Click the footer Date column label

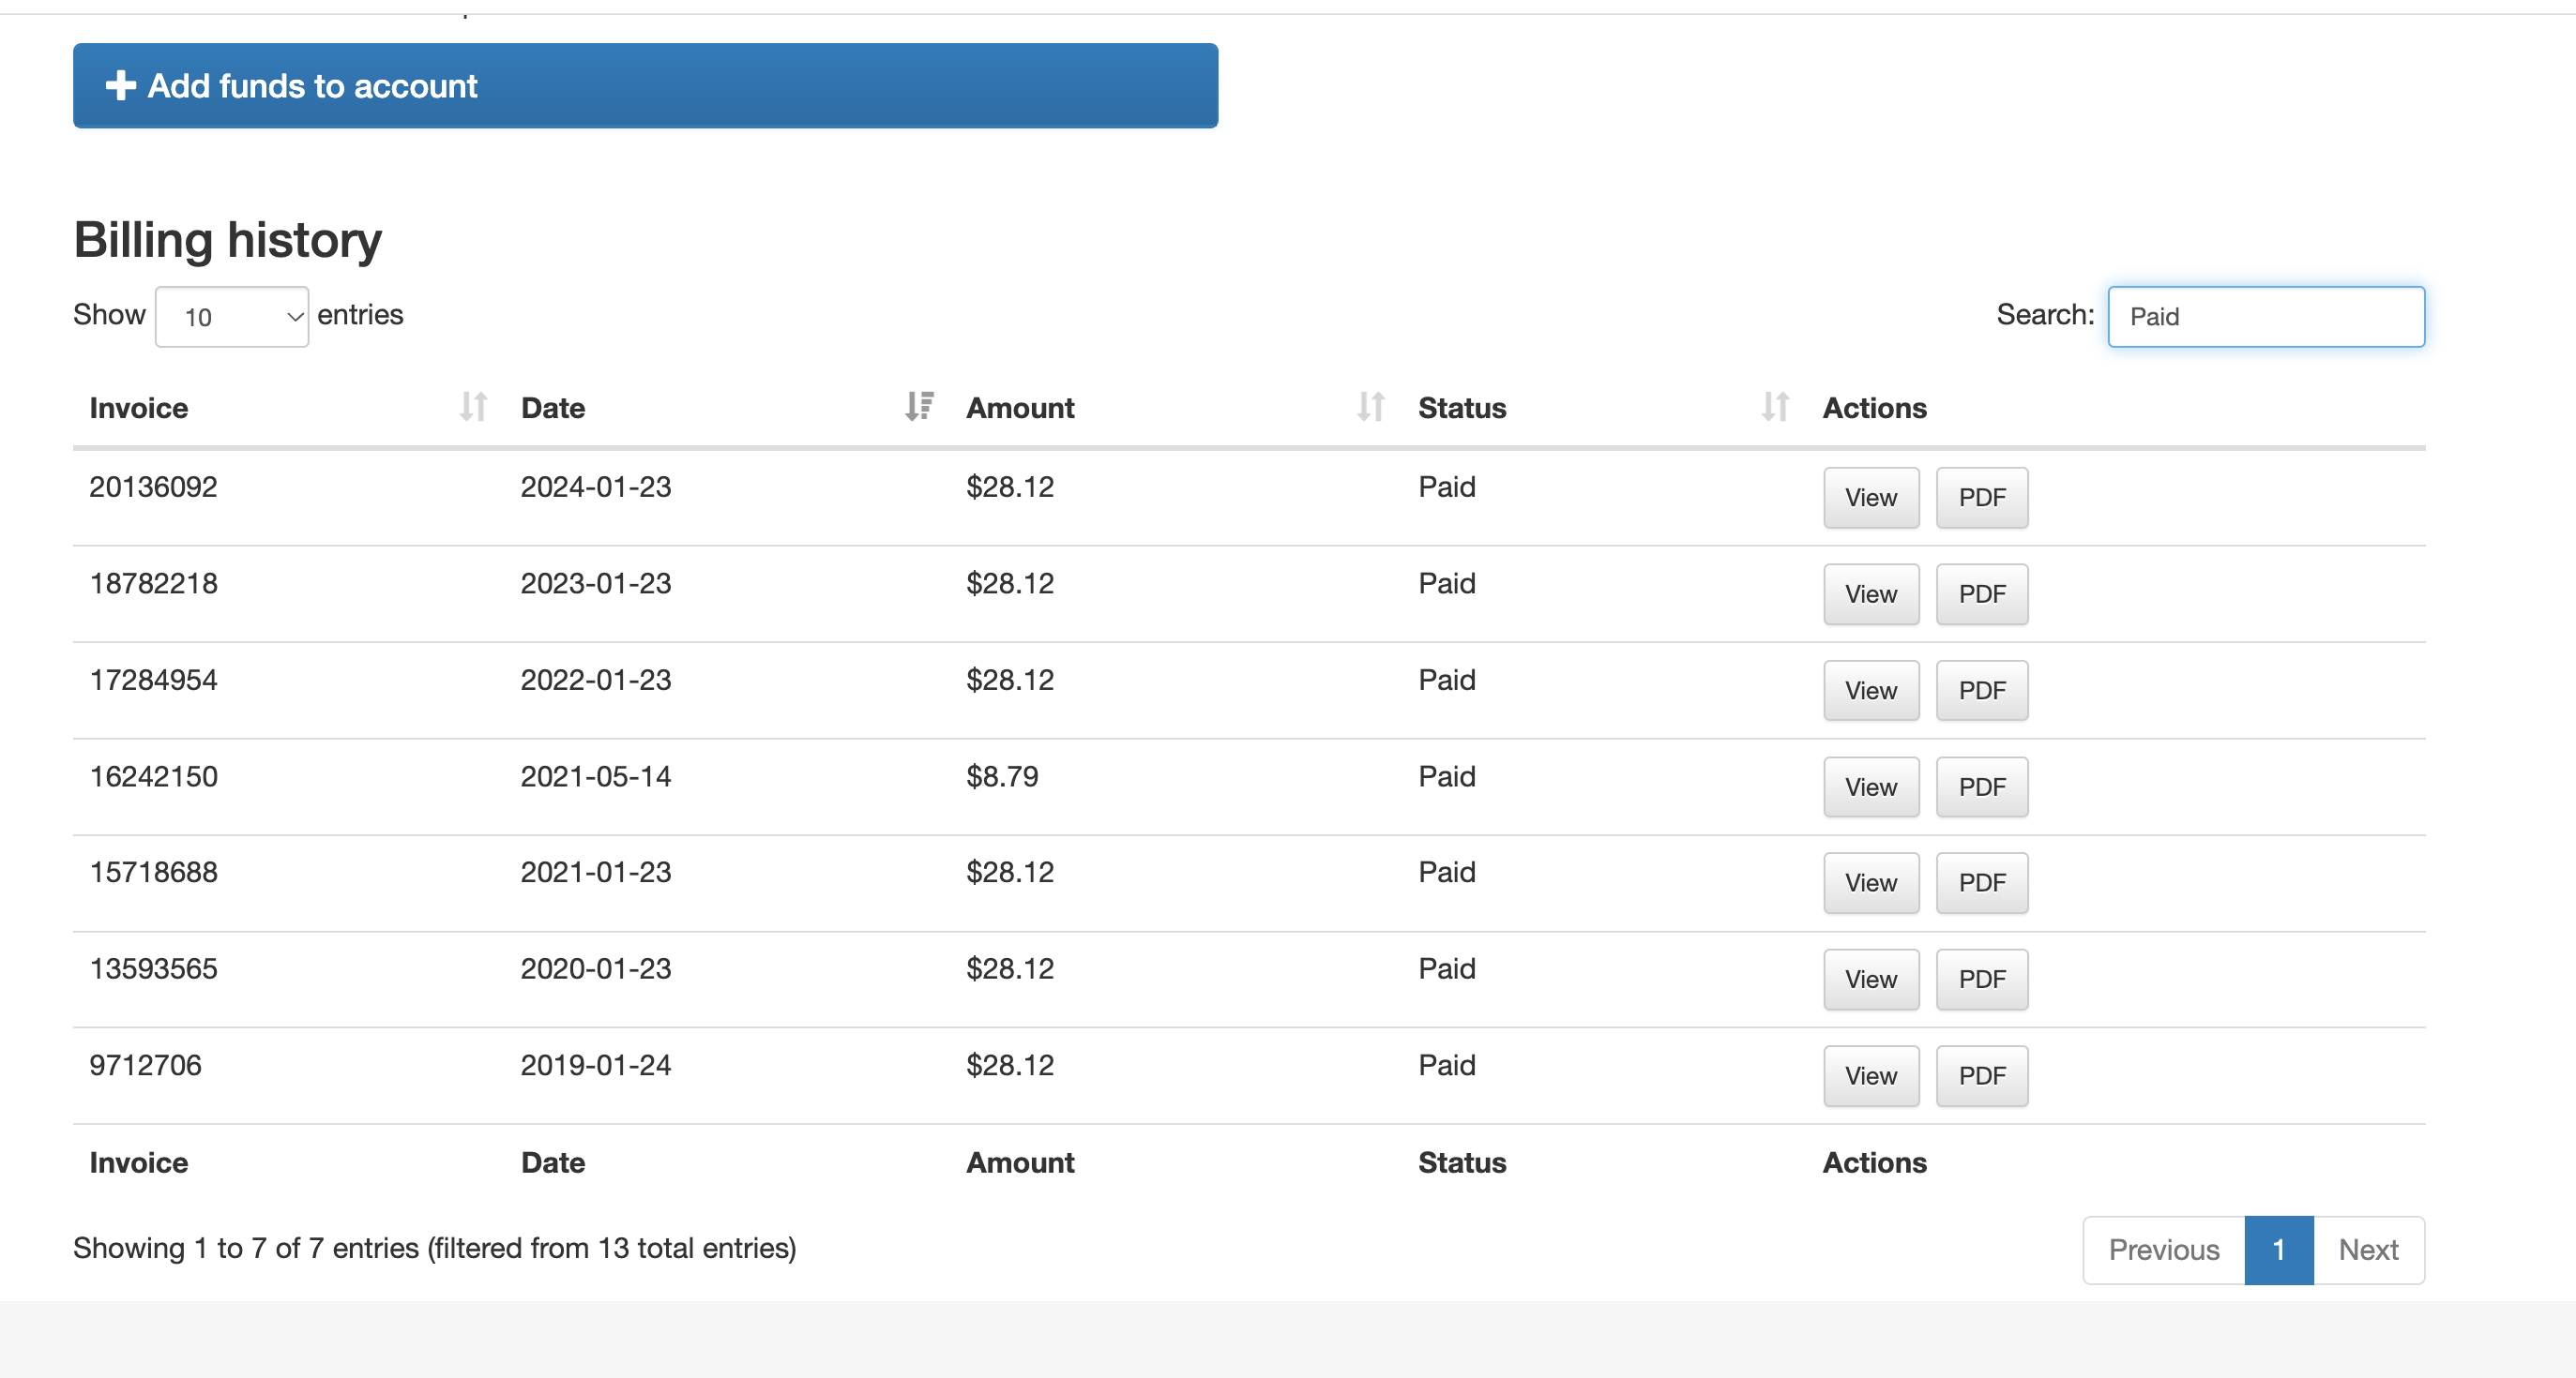[553, 1163]
